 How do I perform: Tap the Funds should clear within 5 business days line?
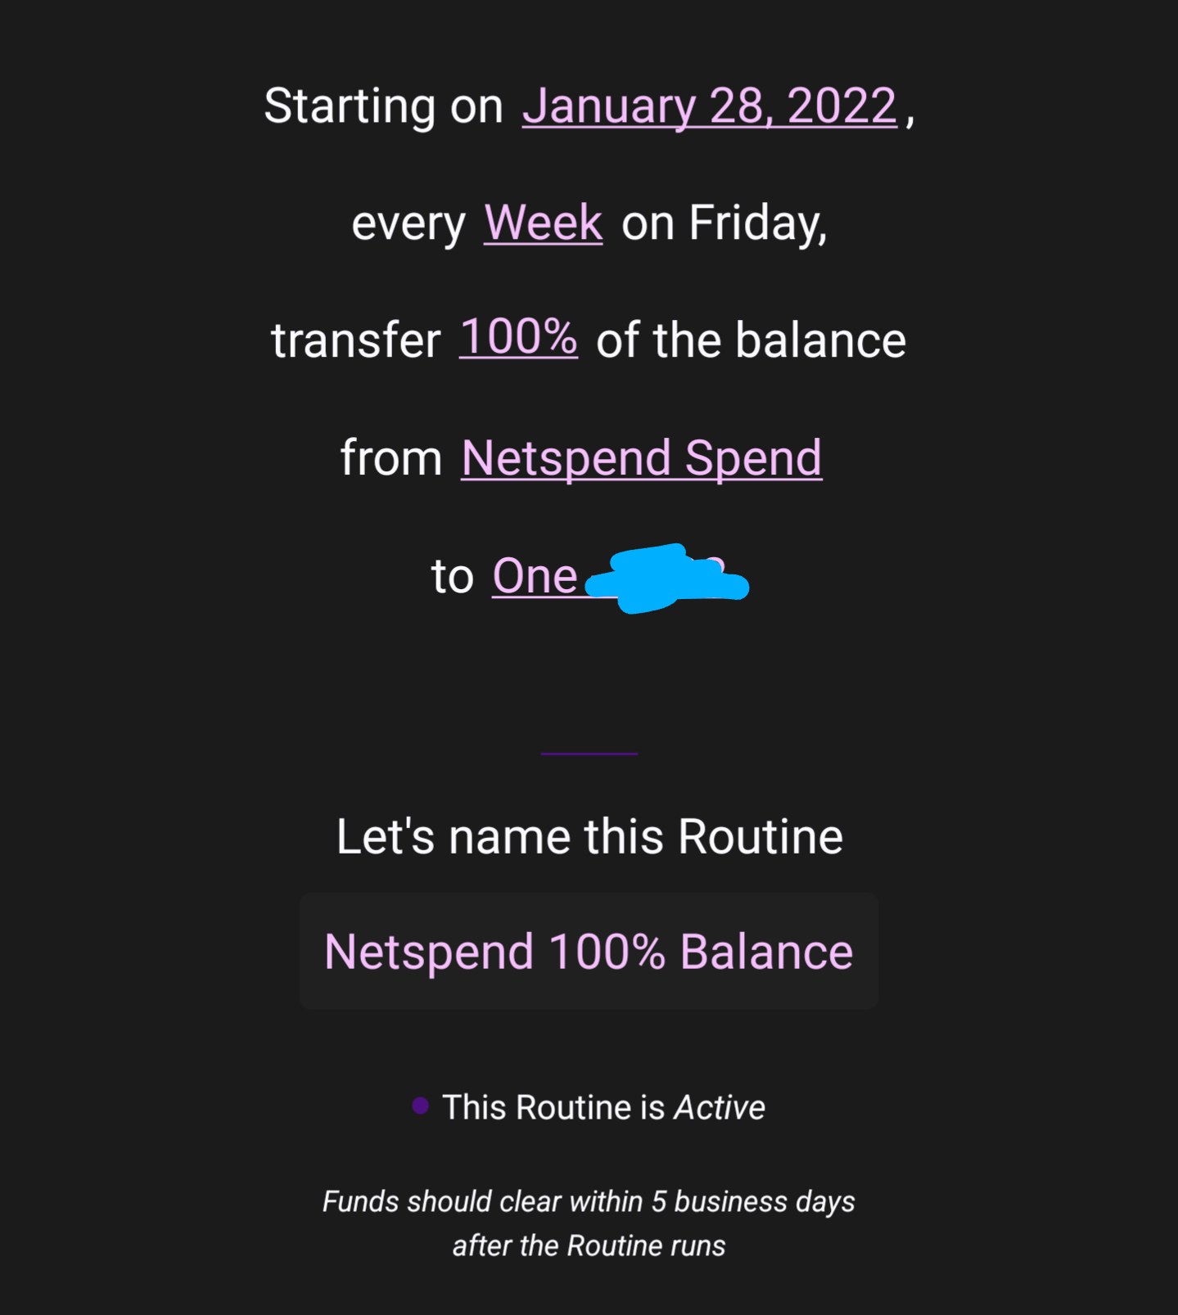coord(589,1201)
